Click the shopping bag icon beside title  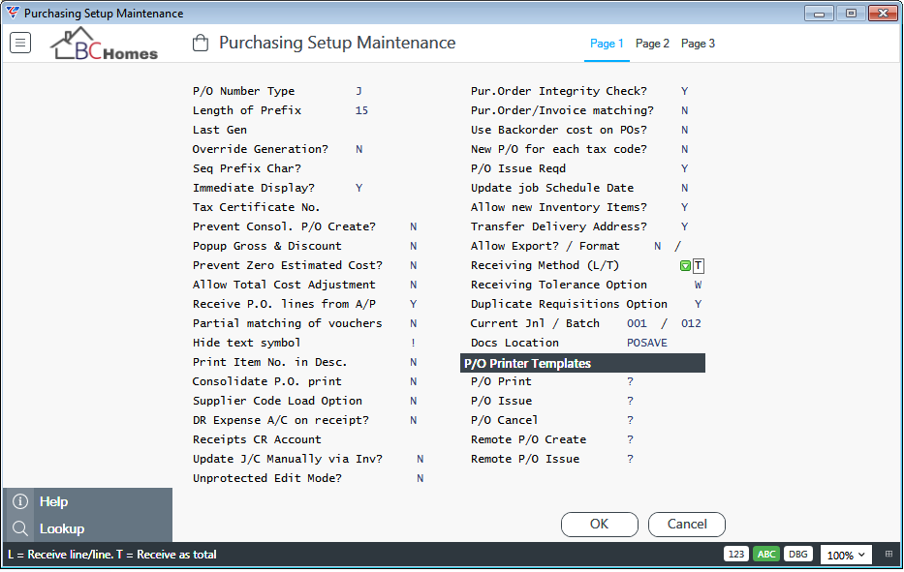tap(200, 44)
